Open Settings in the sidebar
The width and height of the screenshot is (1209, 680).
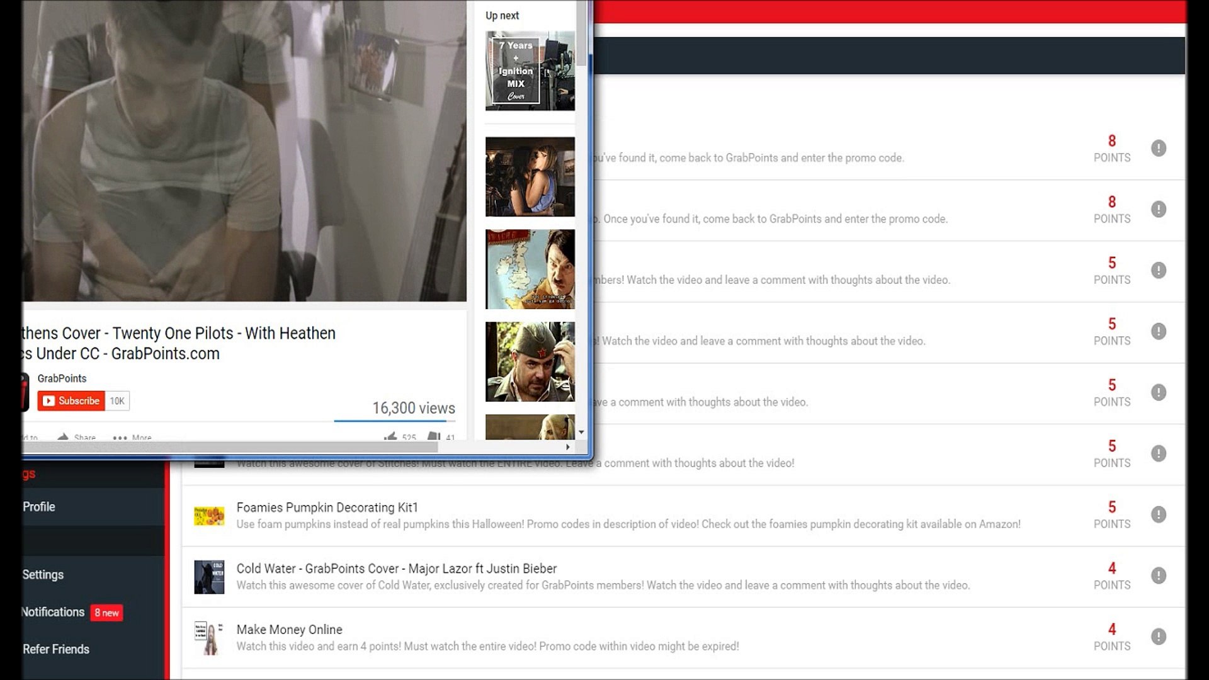pos(43,575)
